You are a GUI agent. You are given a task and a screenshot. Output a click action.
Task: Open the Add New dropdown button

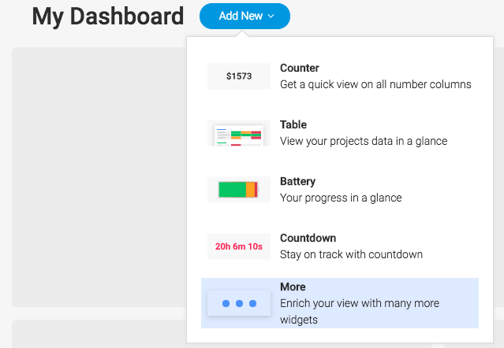tap(245, 16)
